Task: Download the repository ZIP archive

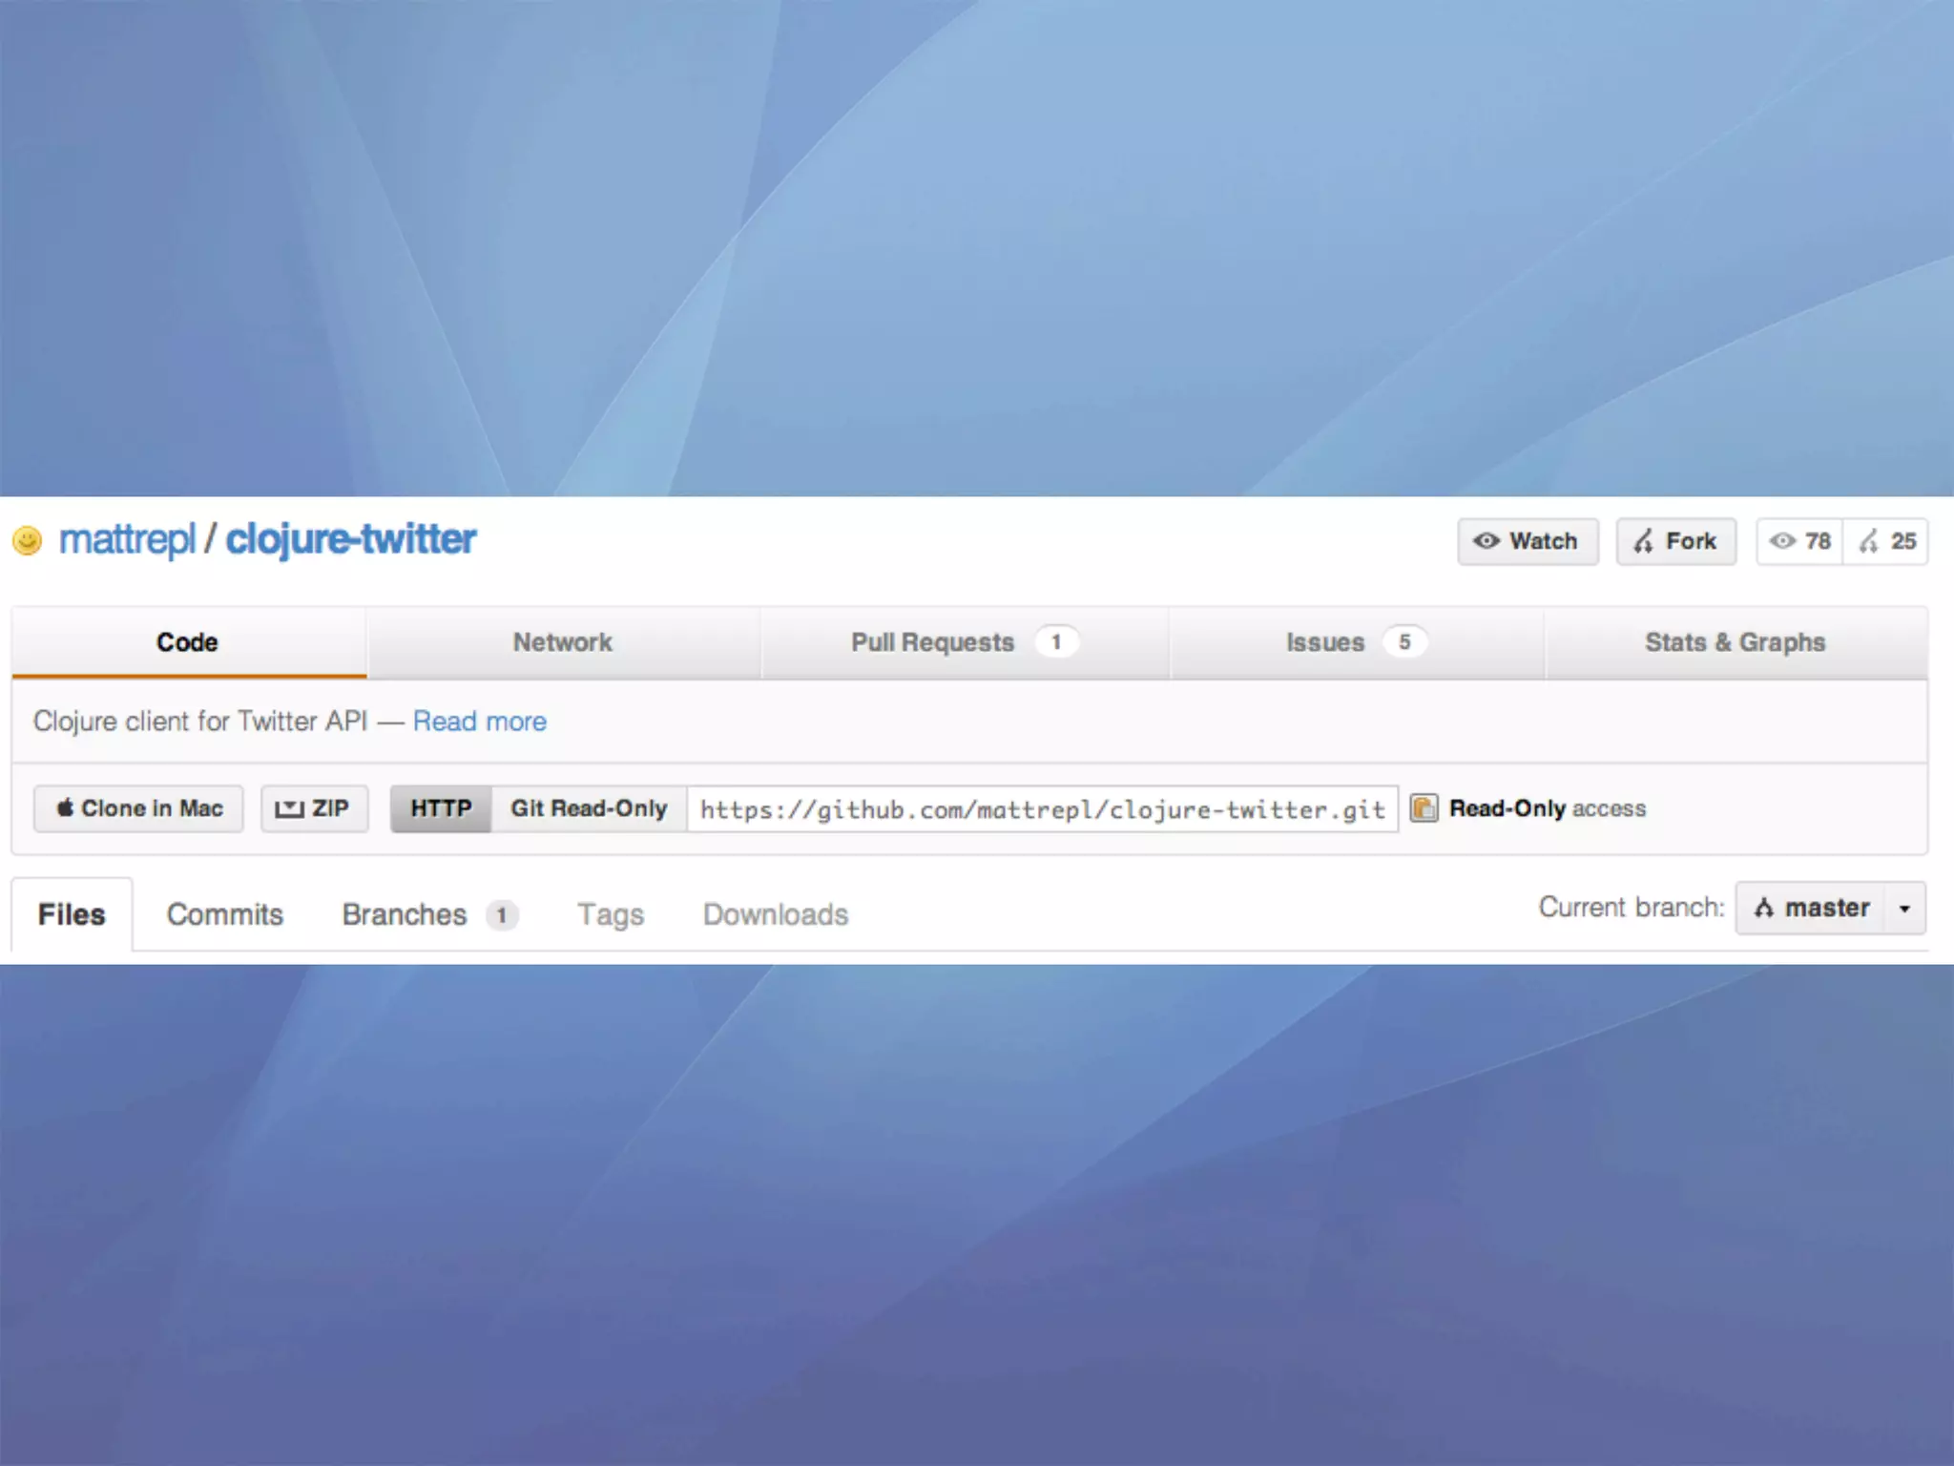Action: click(x=314, y=808)
